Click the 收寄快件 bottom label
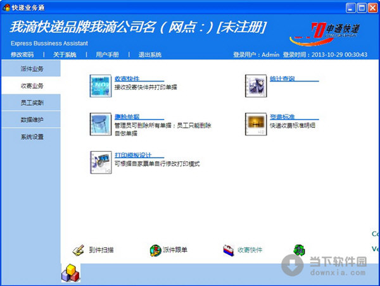 click(250, 250)
